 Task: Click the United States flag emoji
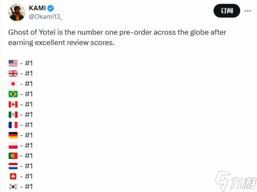click(x=13, y=63)
